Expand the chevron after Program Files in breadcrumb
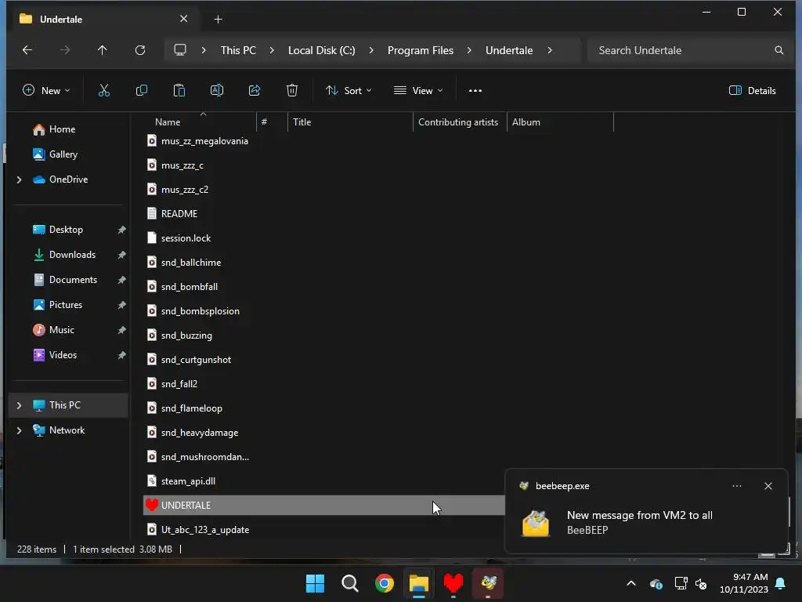 point(469,50)
